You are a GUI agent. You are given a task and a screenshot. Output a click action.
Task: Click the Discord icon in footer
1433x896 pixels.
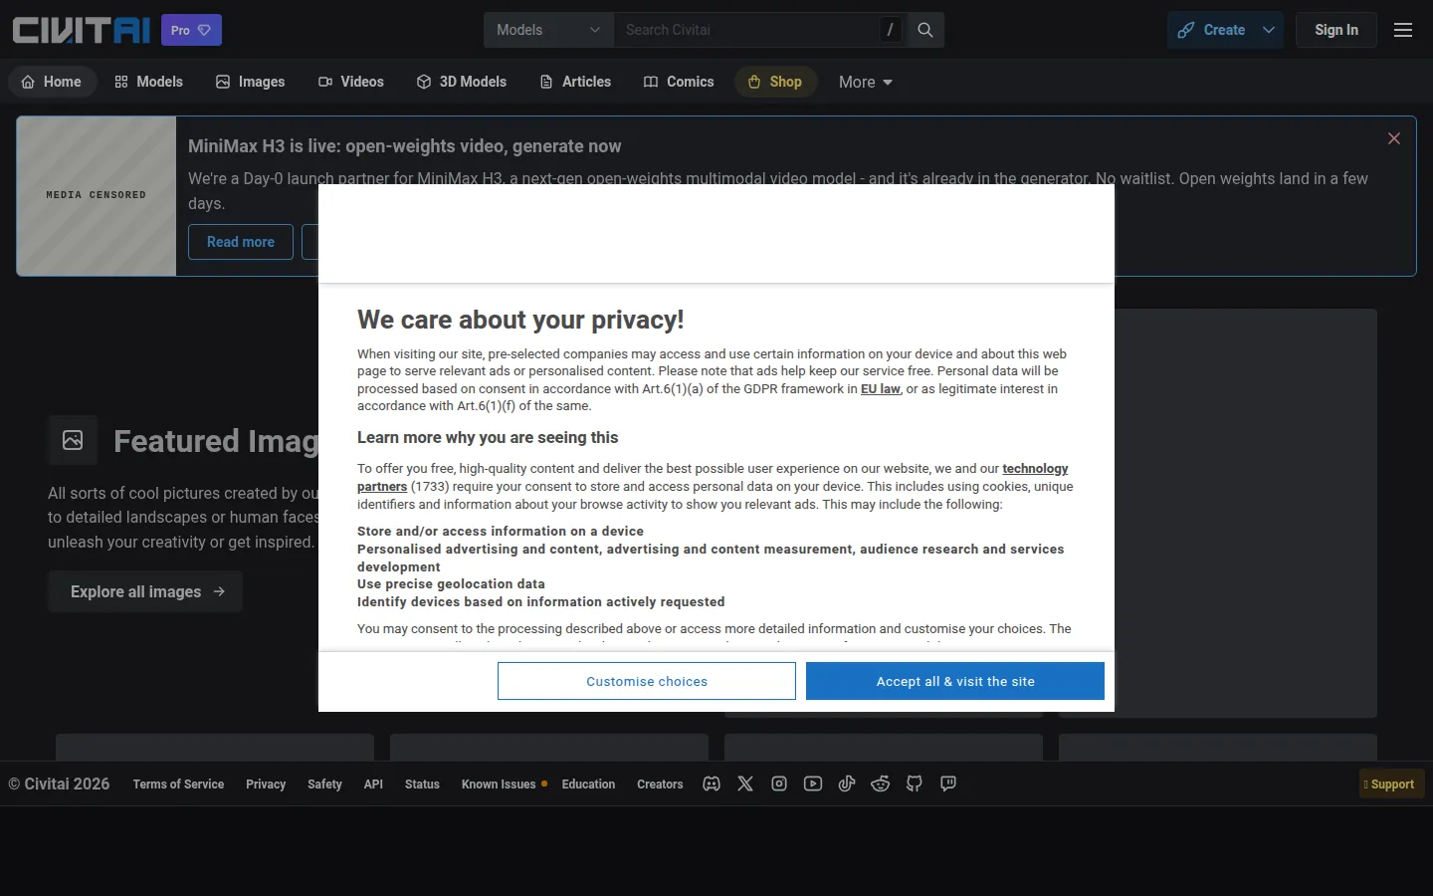tap(712, 784)
